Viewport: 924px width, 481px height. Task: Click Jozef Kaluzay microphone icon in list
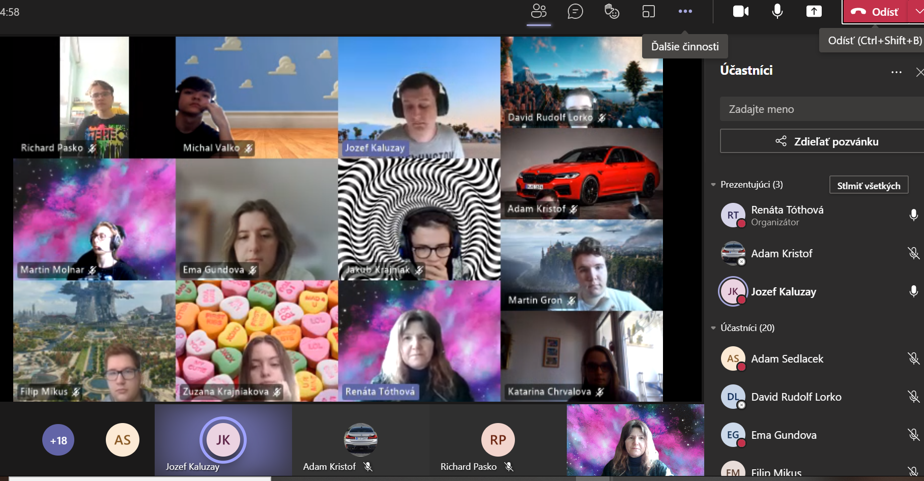[914, 291]
